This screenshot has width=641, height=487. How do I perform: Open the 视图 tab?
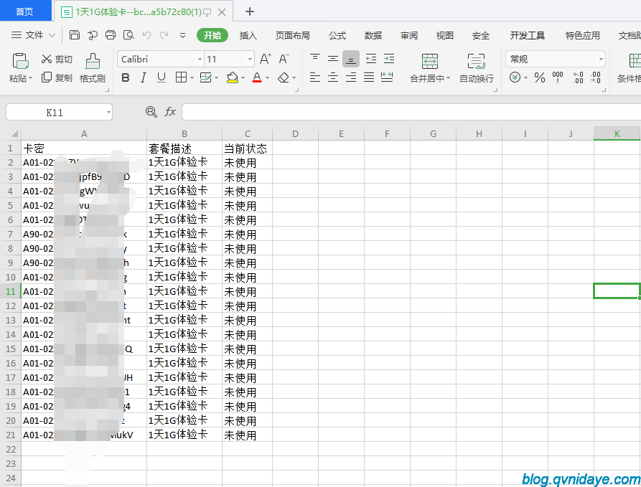[445, 36]
